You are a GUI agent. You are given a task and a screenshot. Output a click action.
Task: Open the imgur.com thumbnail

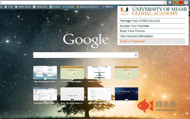click(72, 94)
